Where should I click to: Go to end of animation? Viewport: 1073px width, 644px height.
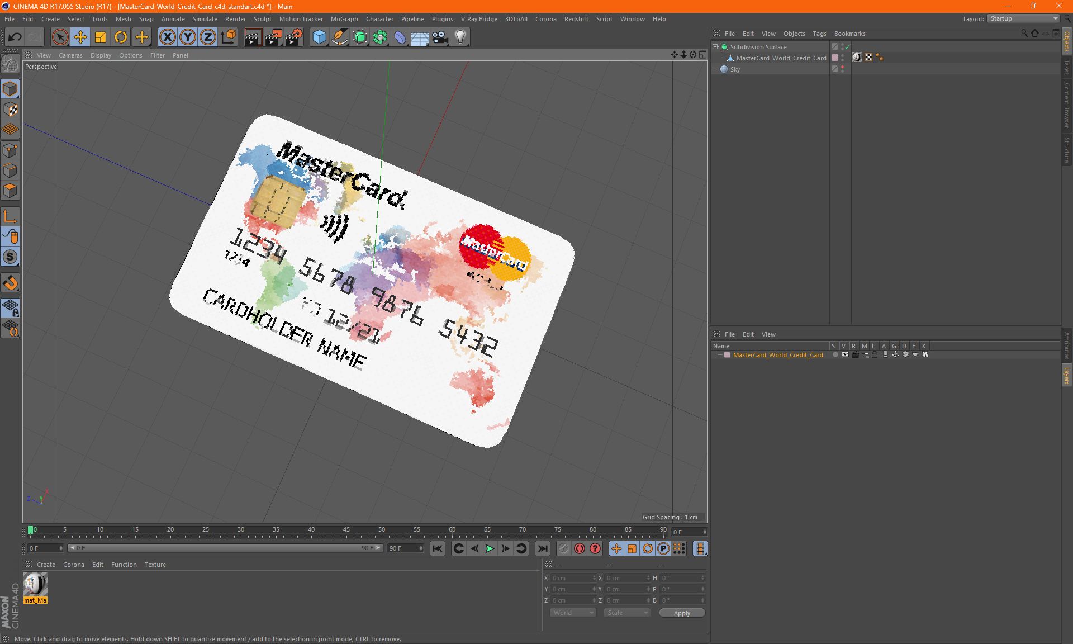[x=542, y=548]
